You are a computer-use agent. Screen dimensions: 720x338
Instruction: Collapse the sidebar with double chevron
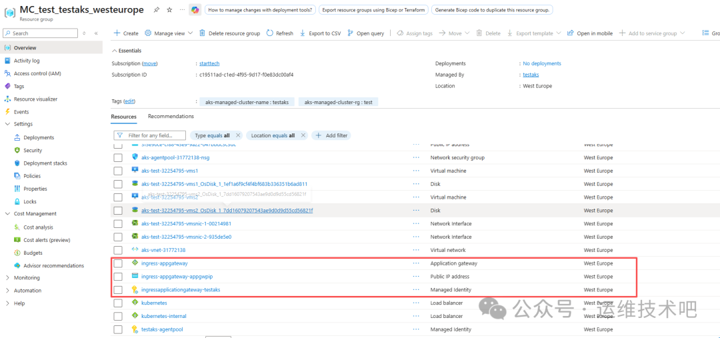(x=96, y=33)
